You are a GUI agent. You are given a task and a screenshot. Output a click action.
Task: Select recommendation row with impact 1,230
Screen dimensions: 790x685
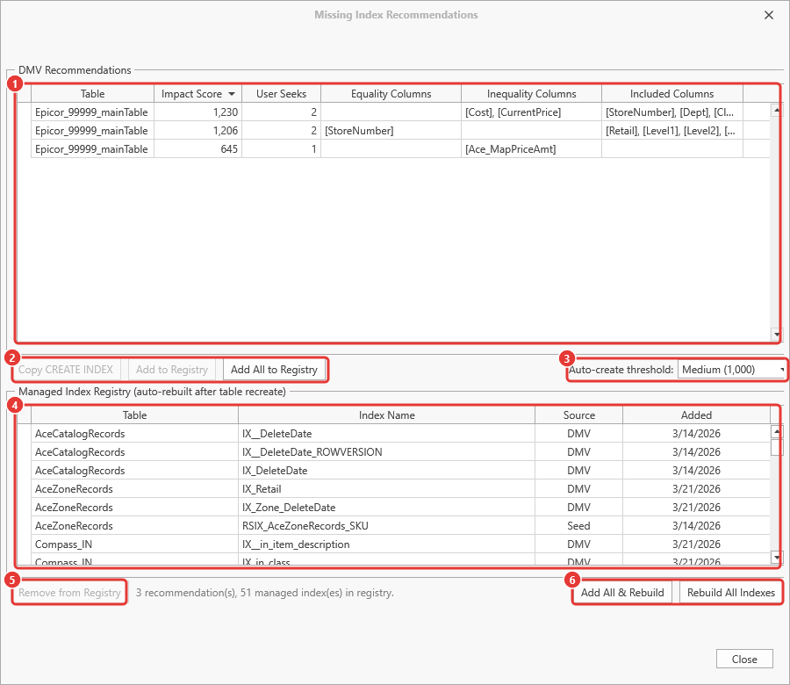pyautogui.click(x=393, y=112)
